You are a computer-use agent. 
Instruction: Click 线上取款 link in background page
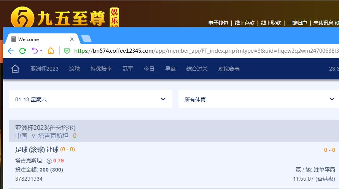(x=271, y=23)
